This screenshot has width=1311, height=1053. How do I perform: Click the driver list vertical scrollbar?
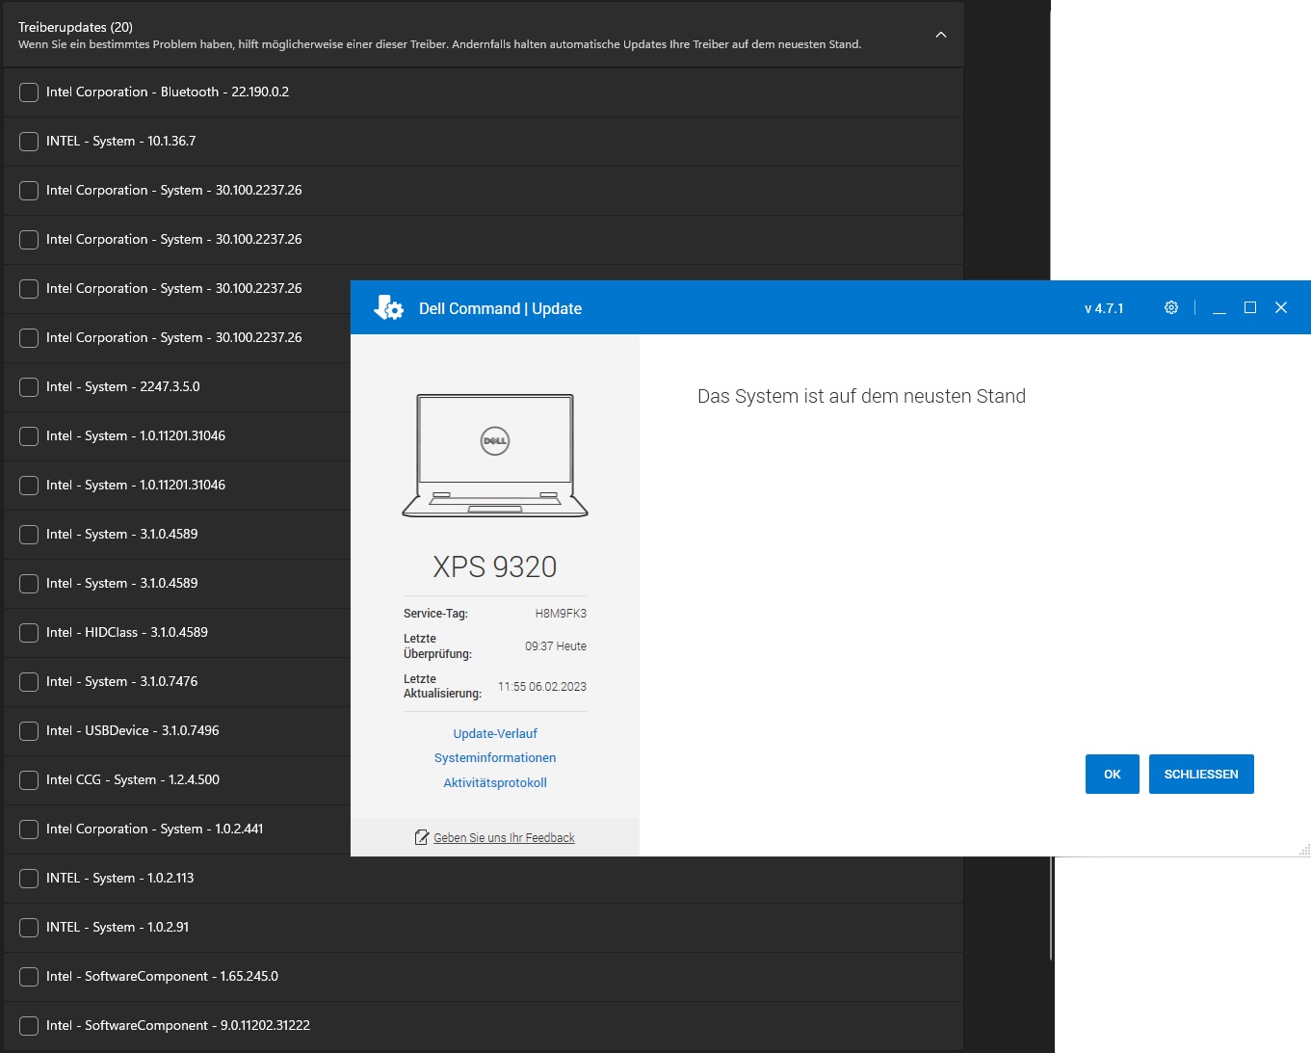pyautogui.click(x=1052, y=908)
